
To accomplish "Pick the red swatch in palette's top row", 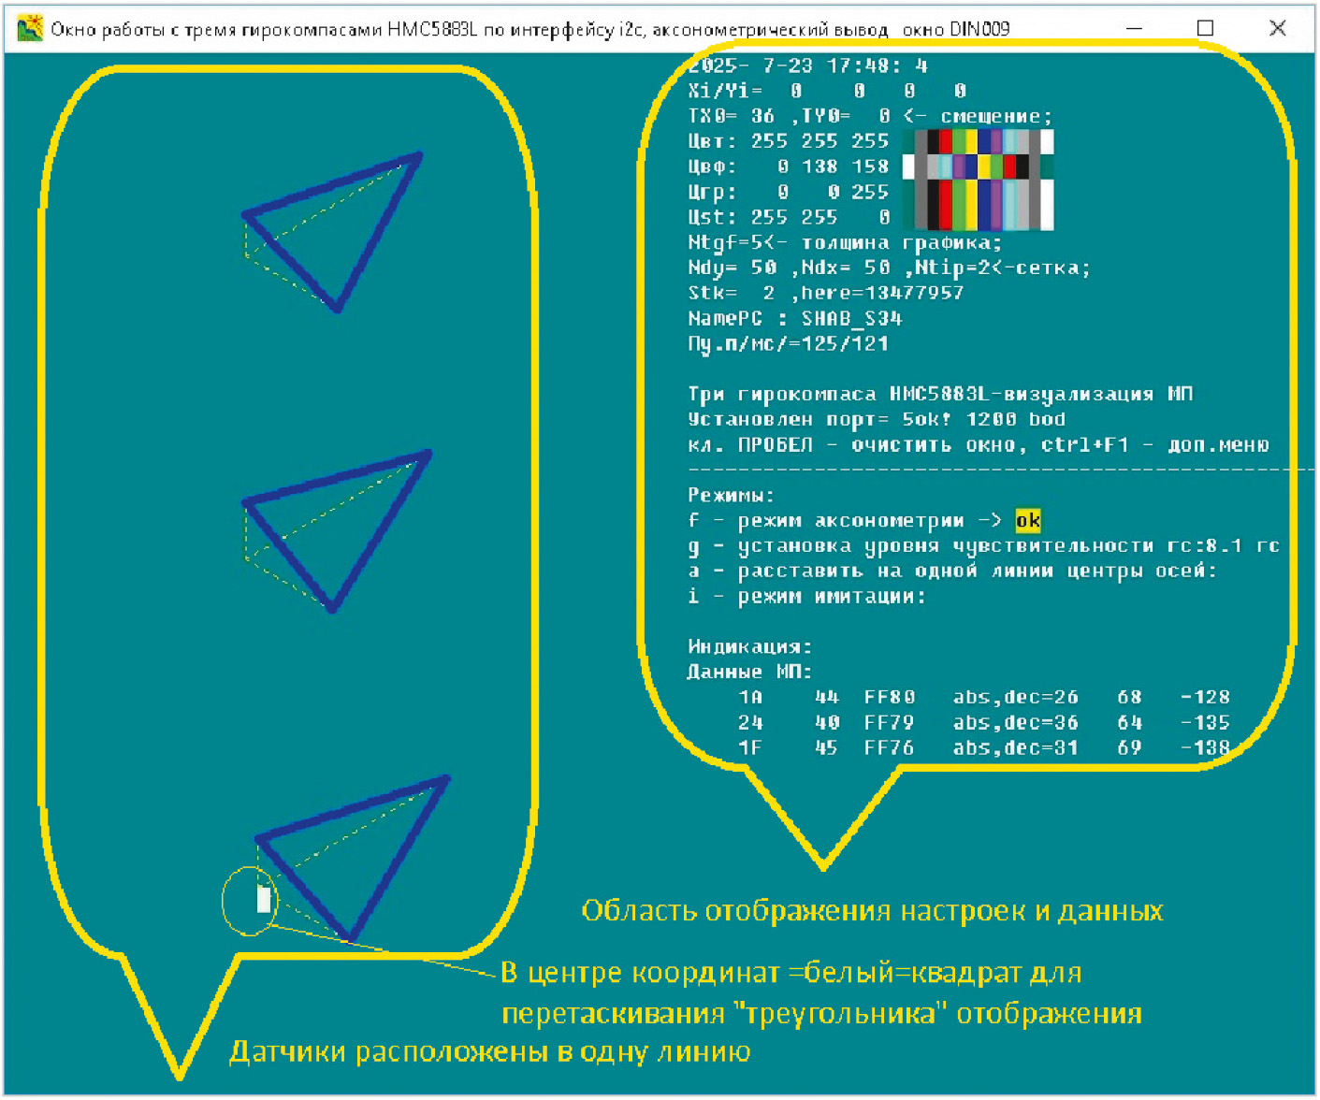I will coord(946,141).
